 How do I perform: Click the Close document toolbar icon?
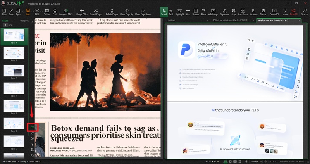pyautogui.click(x=11, y=12)
